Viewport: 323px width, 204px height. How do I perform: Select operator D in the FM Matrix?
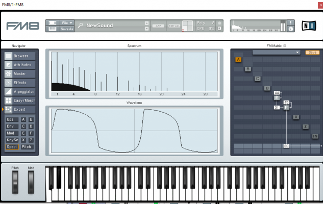click(x=267, y=88)
